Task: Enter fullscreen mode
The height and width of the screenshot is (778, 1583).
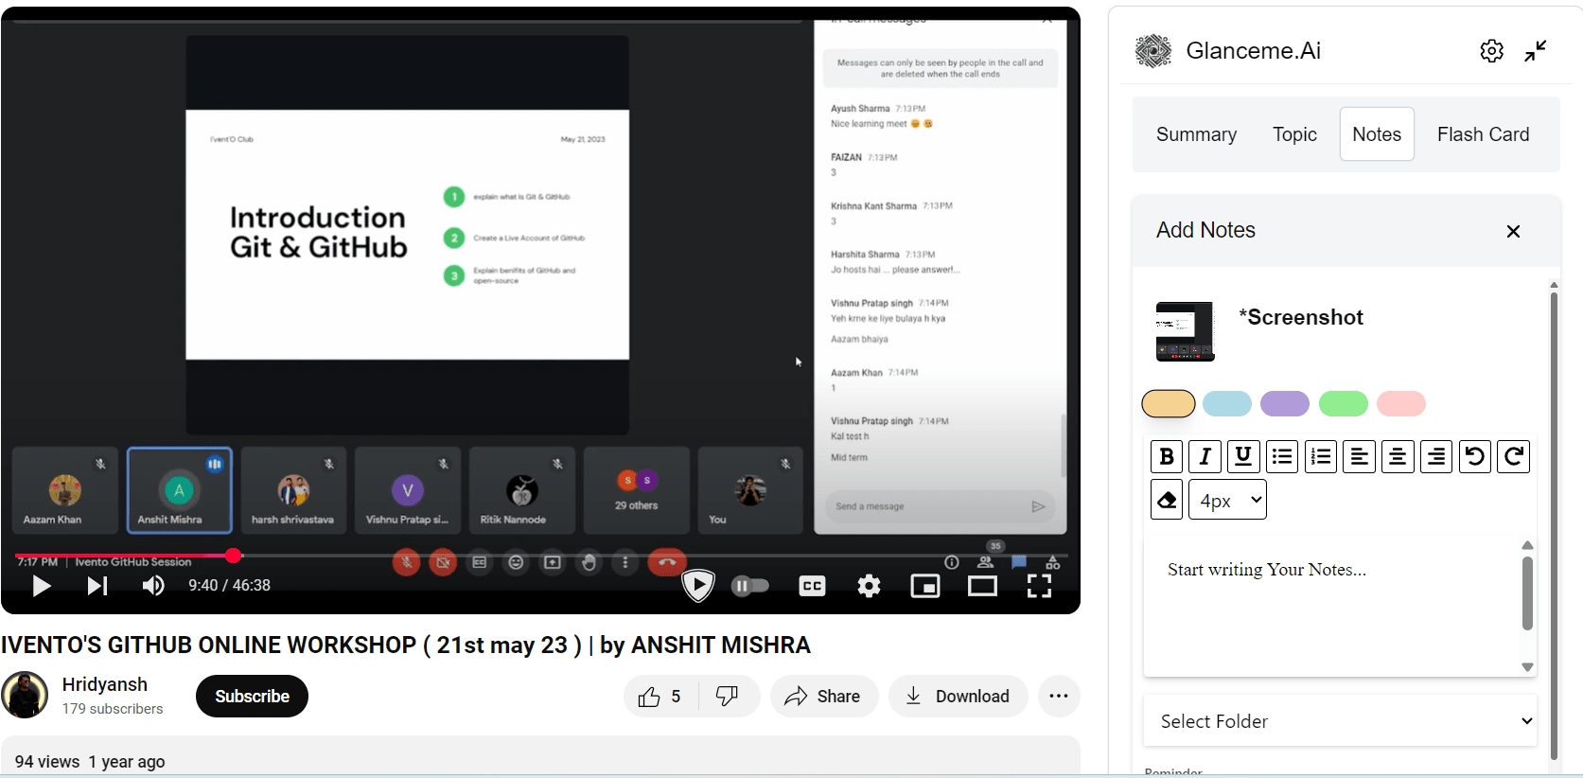Action: [1039, 586]
